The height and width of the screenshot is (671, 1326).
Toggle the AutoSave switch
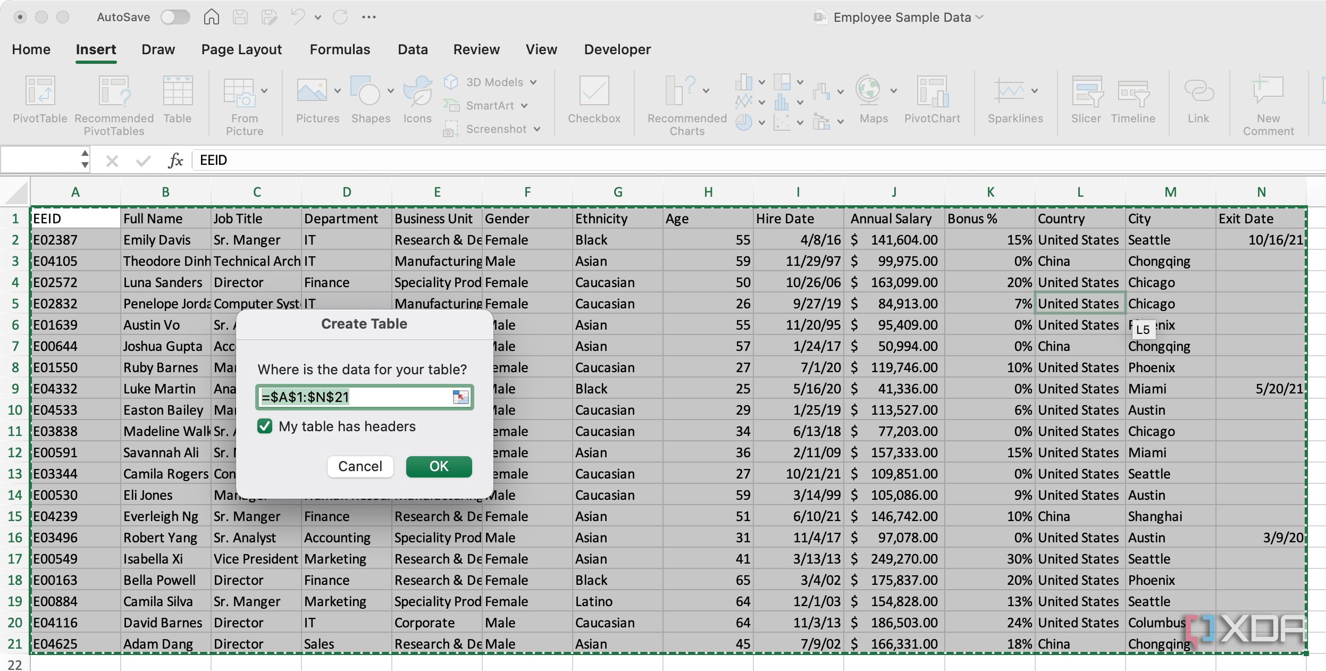tap(175, 17)
